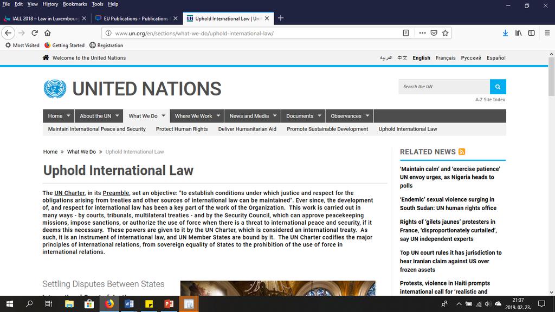Open the Bookmarks menu
Viewport: 555px width, 312px height.
click(x=75, y=4)
